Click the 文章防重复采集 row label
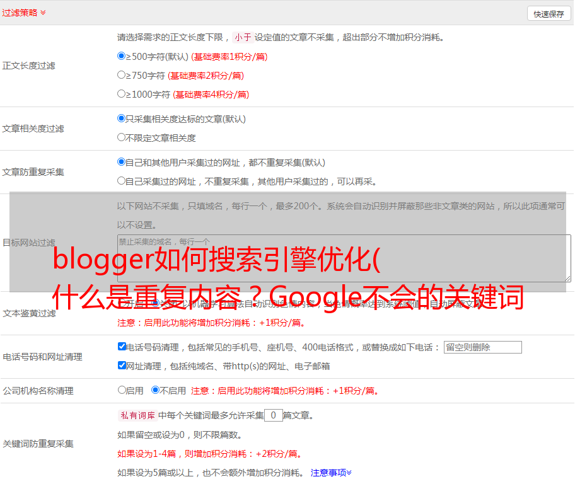This screenshot has height=484, width=575. 33,172
